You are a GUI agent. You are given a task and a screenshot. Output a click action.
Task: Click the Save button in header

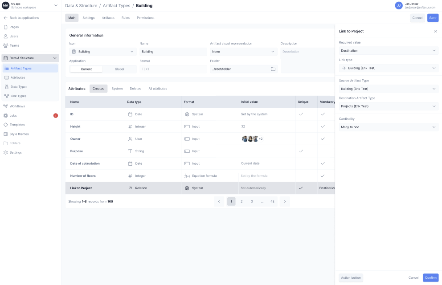coord(433,18)
